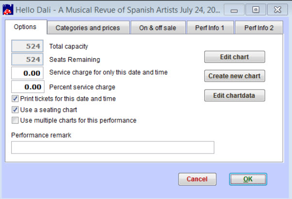Toggle the Use a seating chart checkbox
This screenshot has height=199, width=292.
coord(15,110)
